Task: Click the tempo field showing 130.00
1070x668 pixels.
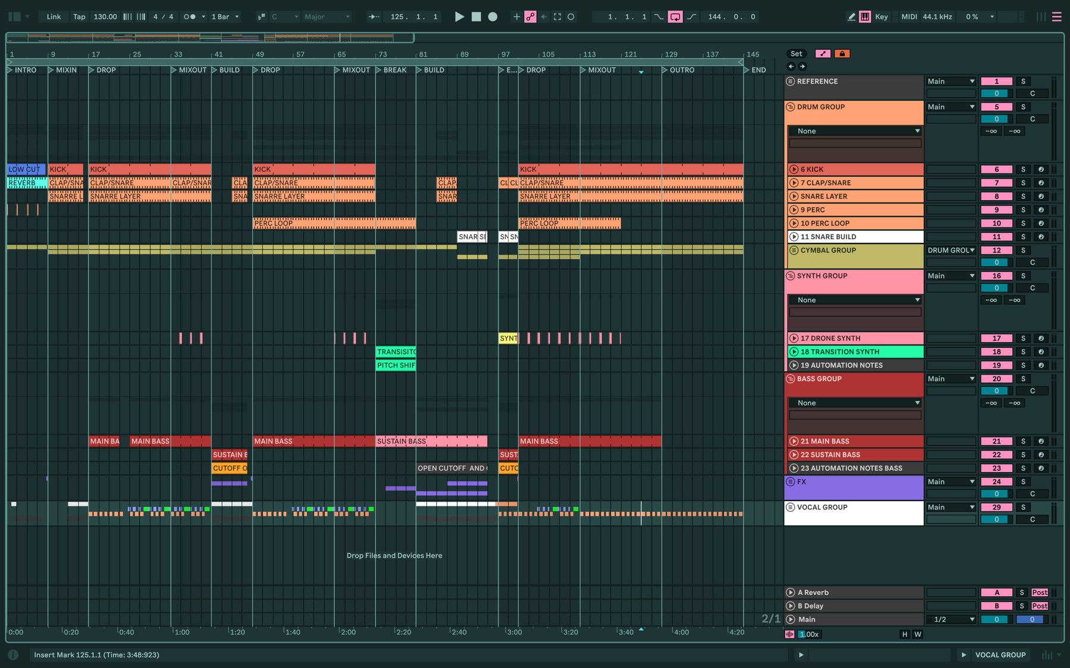Action: pos(105,17)
